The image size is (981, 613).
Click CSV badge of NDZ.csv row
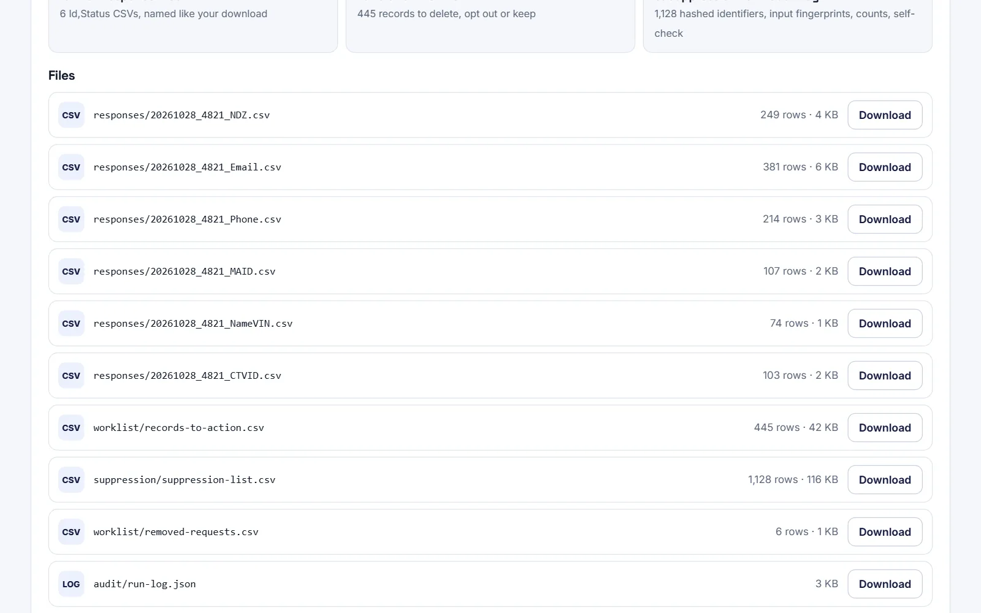(71, 115)
